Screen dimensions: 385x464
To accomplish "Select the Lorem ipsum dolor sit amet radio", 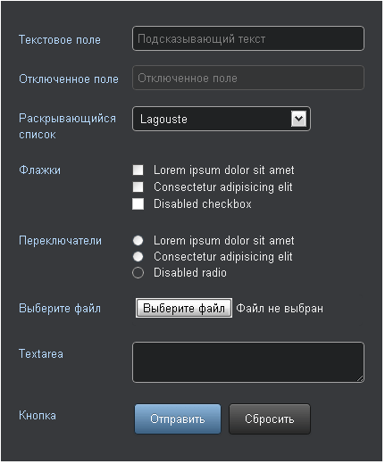I will [x=138, y=240].
